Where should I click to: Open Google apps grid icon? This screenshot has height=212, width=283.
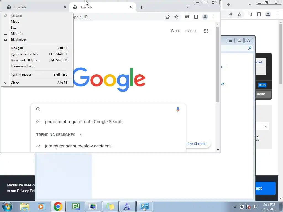coord(206,31)
